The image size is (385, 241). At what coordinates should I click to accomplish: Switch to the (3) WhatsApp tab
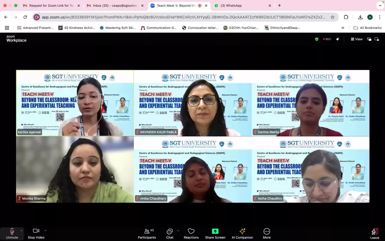[x=243, y=5]
